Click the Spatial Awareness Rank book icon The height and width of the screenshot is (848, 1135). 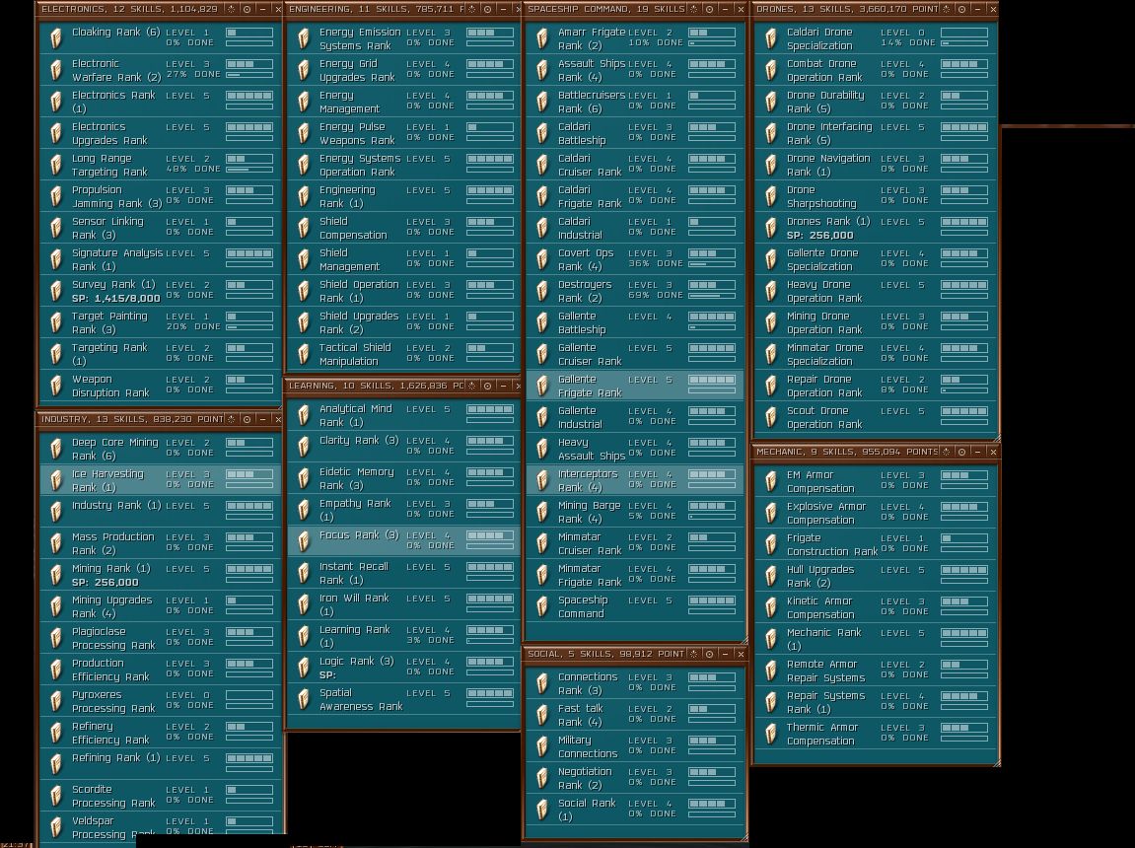(304, 699)
